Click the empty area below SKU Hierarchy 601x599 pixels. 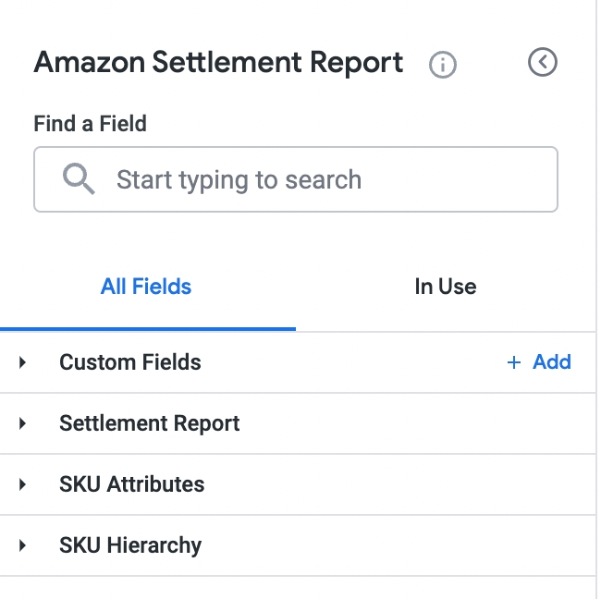[296, 588]
